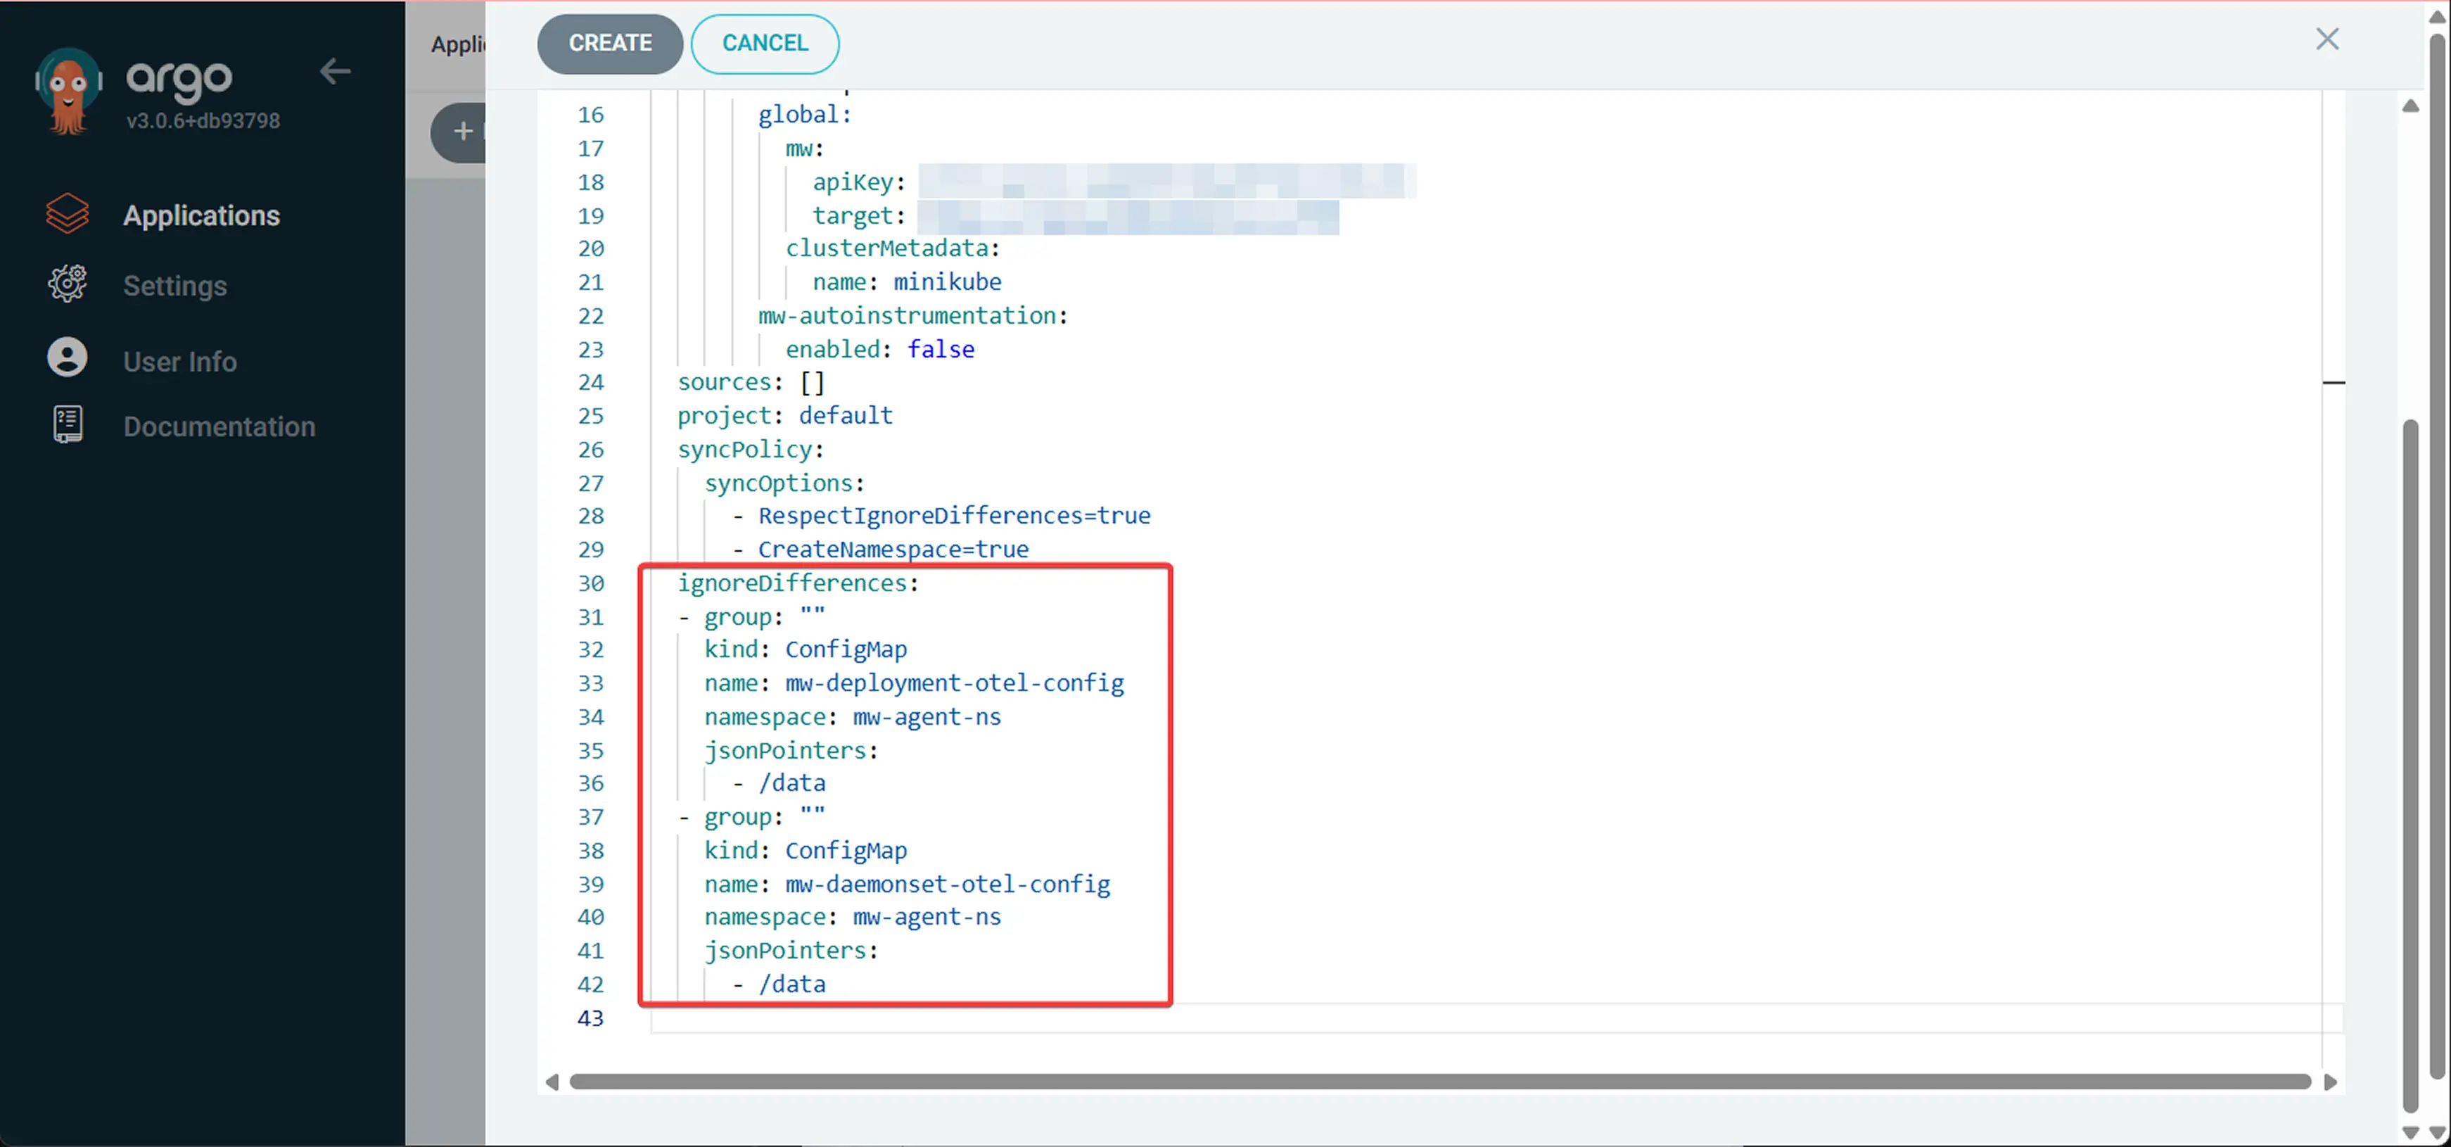Click the plus icon on the New App button

462,132
